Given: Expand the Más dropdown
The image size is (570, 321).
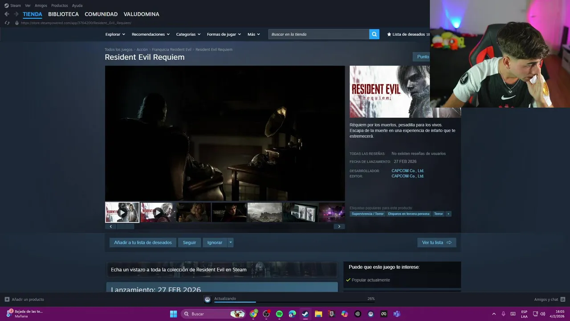Looking at the screenshot, I should click(x=254, y=34).
